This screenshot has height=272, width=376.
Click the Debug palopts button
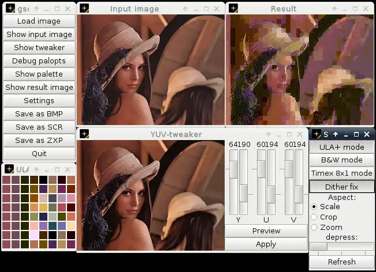click(x=39, y=61)
